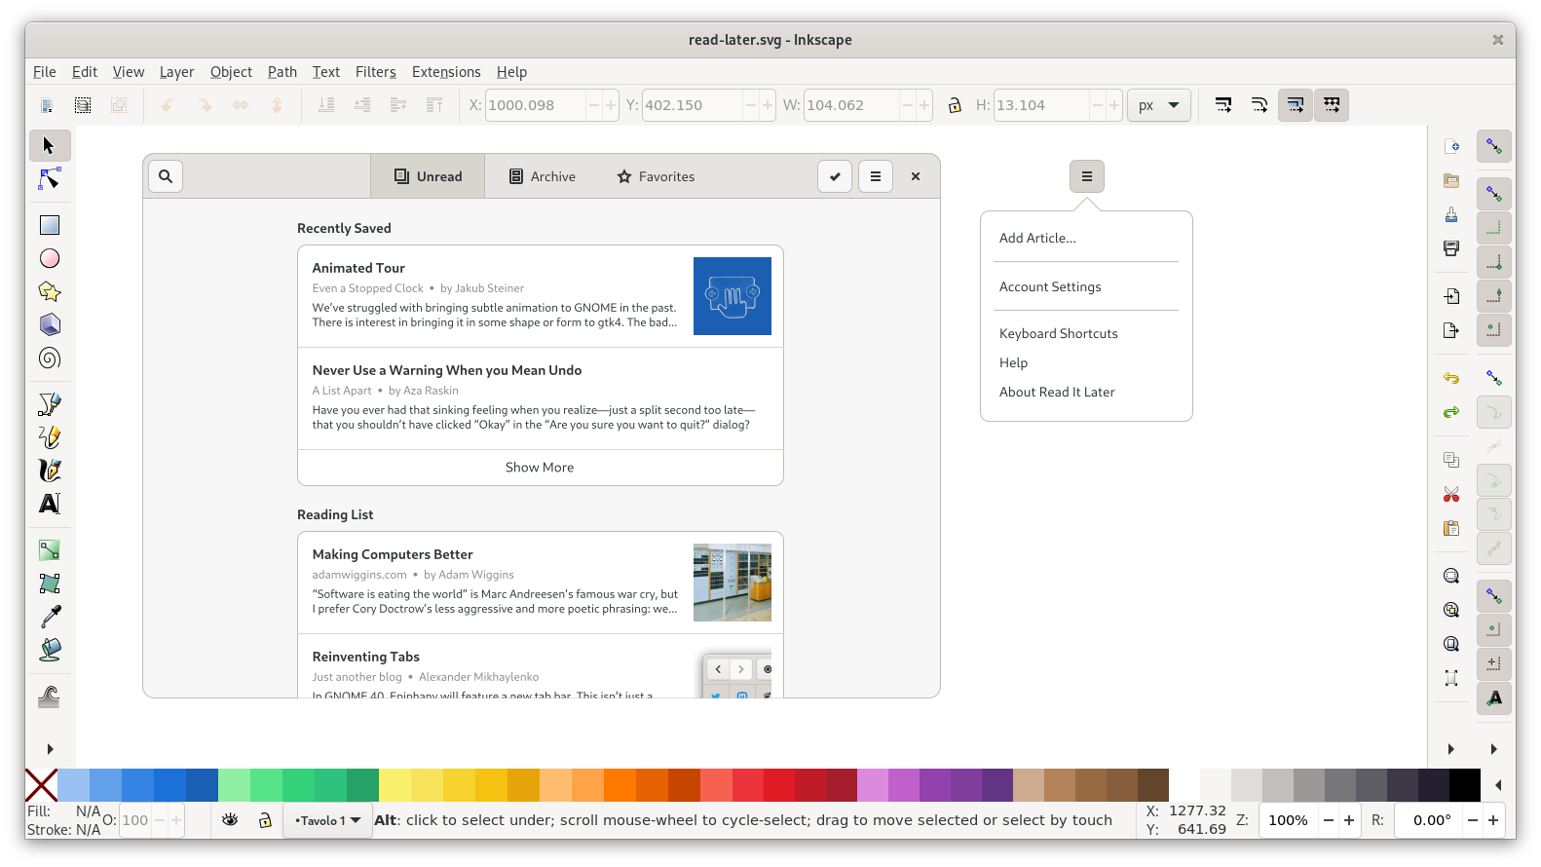Toggle current layer lock
Image resolution: width=1541 pixels, height=867 pixels.
tap(265, 820)
